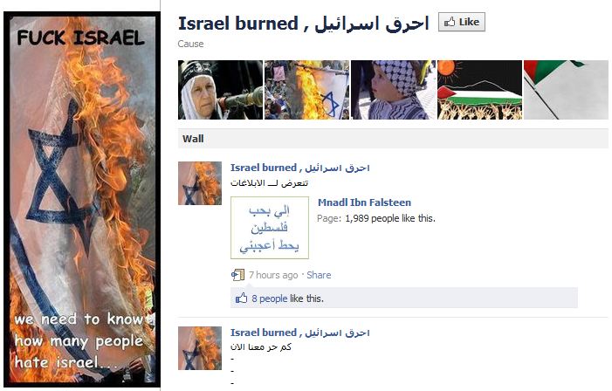
Task: Click the 7 hours ago timestamp
Action: click(x=273, y=275)
